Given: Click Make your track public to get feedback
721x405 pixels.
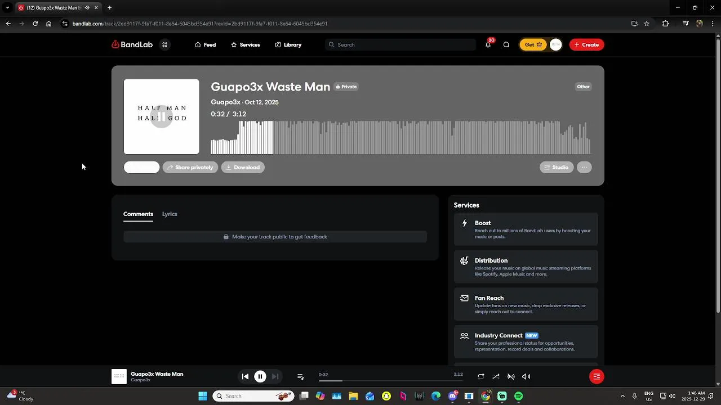Looking at the screenshot, I should point(275,237).
